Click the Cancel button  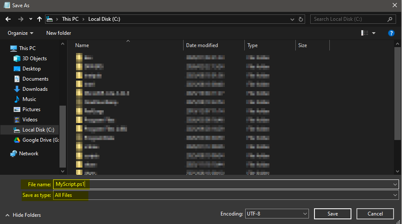pyautogui.click(x=375, y=214)
